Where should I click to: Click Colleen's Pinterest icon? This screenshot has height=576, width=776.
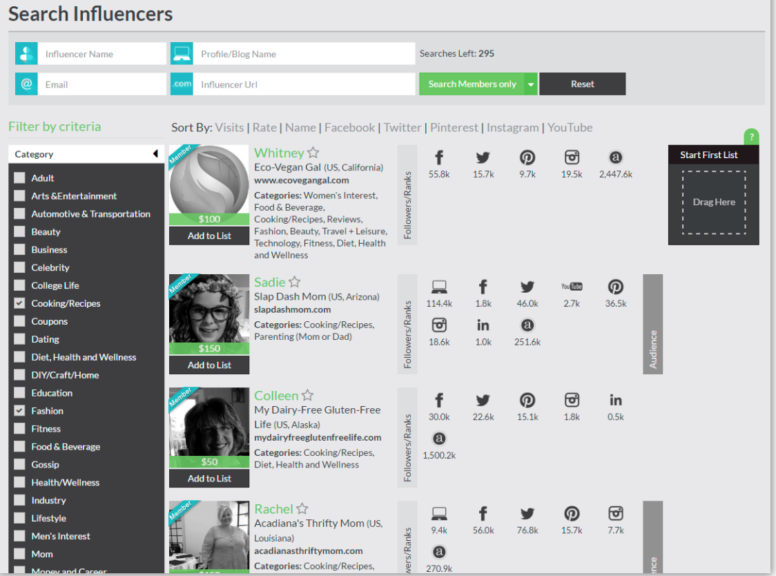pyautogui.click(x=527, y=400)
